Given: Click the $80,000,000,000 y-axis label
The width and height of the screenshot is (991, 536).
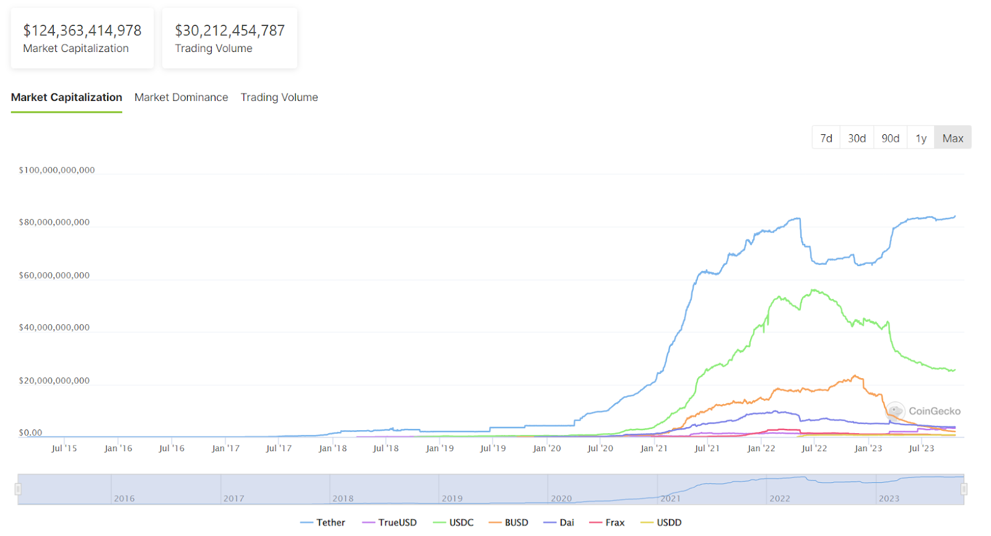Looking at the screenshot, I should point(55,222).
